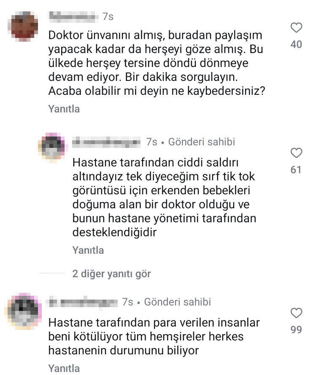Like the post owner's comment with 99 likes
316x375 pixels.
296,313
